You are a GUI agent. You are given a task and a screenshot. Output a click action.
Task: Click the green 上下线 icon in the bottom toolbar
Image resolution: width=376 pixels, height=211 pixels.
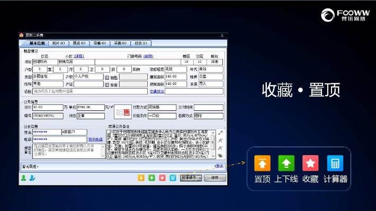(151, 178)
